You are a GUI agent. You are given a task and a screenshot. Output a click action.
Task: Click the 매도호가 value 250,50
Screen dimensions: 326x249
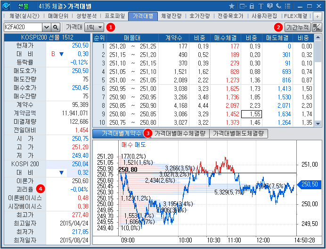pos(80,71)
